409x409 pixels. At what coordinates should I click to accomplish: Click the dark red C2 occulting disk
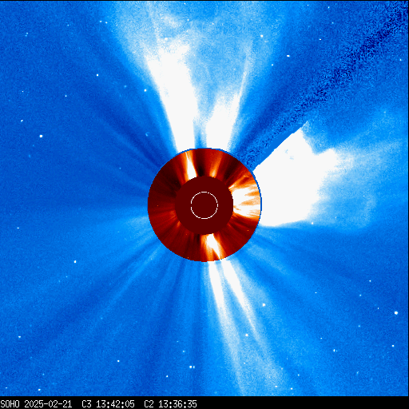[x=204, y=205]
